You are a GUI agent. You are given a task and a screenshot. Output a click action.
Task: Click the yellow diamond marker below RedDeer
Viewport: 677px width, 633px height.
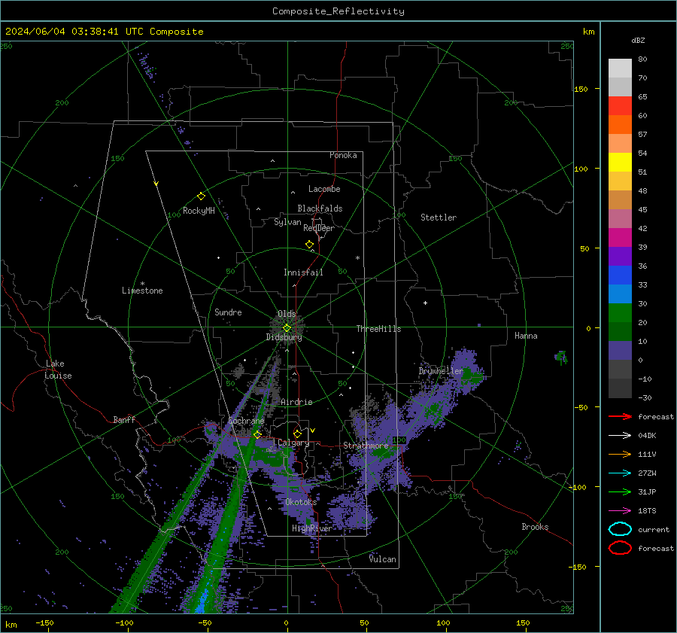tap(310, 245)
